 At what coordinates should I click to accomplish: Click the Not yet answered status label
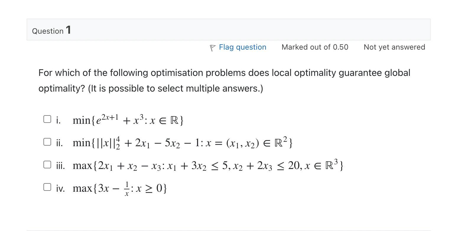click(394, 47)
